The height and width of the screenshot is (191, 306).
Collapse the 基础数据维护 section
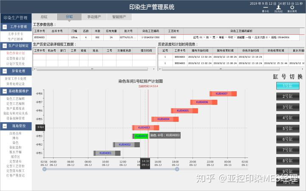(5, 91)
